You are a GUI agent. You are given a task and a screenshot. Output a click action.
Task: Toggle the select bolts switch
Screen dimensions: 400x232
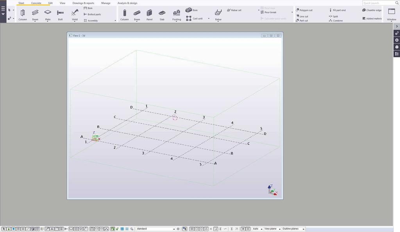(61, 229)
